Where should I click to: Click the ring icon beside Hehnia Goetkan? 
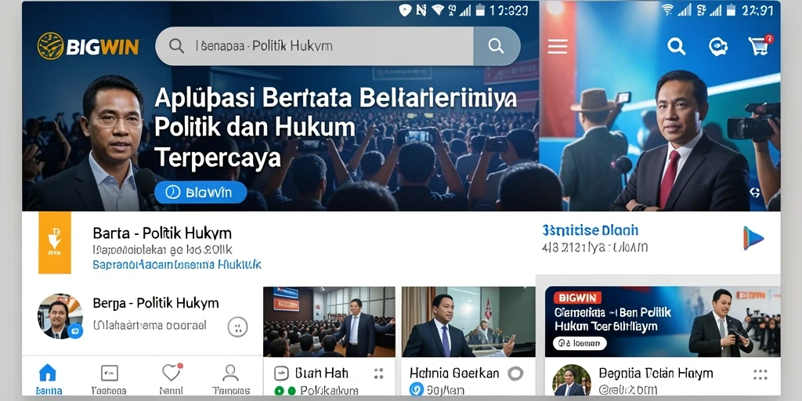(515, 373)
